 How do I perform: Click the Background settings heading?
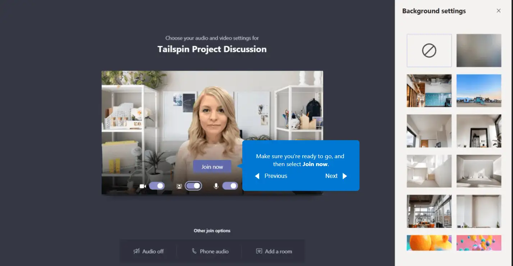434,11
